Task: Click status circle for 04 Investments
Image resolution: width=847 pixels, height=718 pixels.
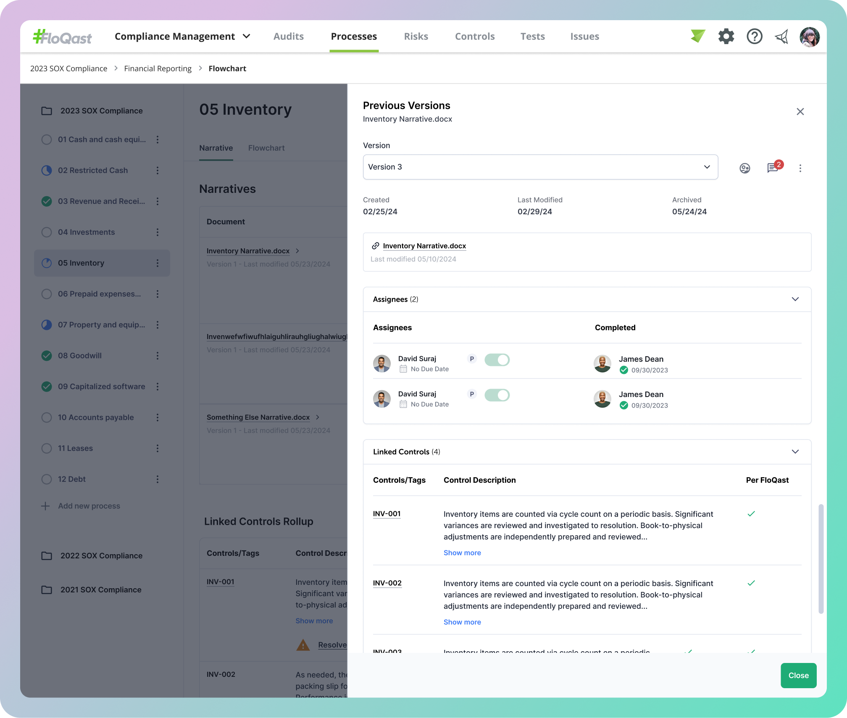Action: (x=47, y=232)
